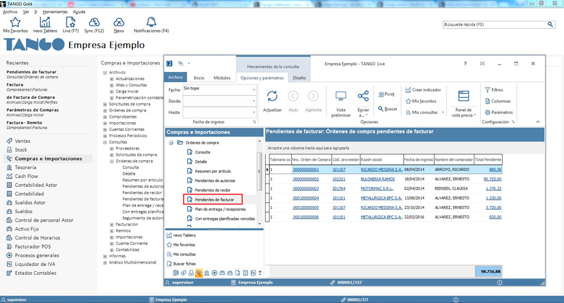Launch Live (F7) icon
The image size is (564, 303).
(x=70, y=23)
